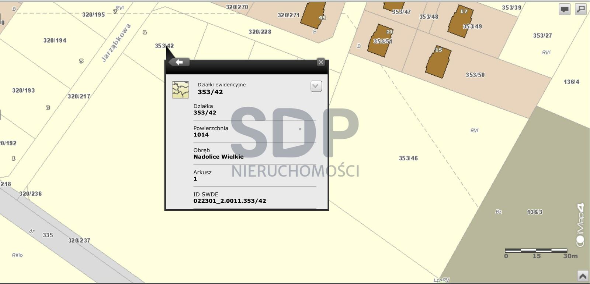The height and width of the screenshot is (284, 590).
Task: Click the Arkusz value 1
Action: click(x=195, y=179)
